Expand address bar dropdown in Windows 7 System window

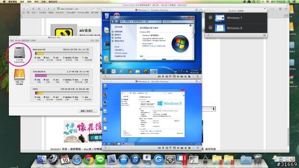(x=157, y=21)
